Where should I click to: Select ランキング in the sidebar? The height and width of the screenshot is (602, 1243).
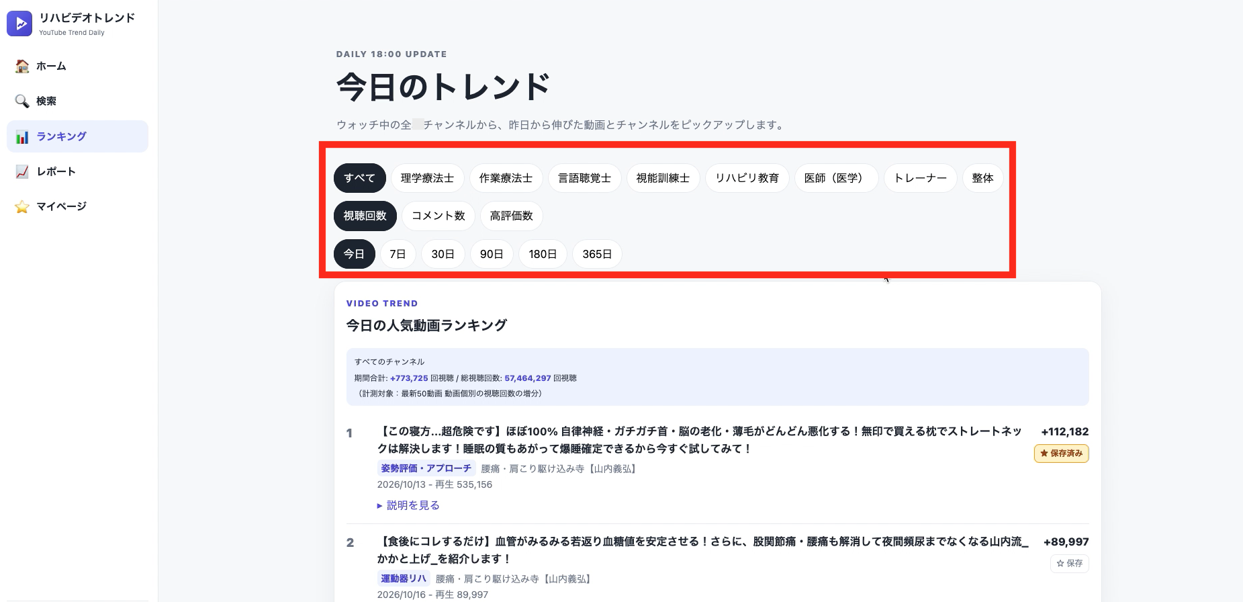77,136
